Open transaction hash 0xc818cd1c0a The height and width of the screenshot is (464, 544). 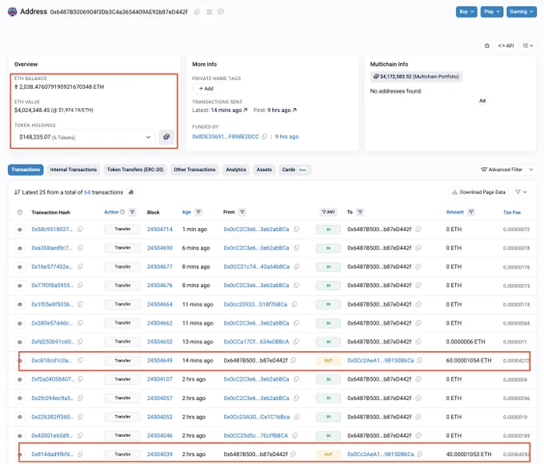(52, 361)
